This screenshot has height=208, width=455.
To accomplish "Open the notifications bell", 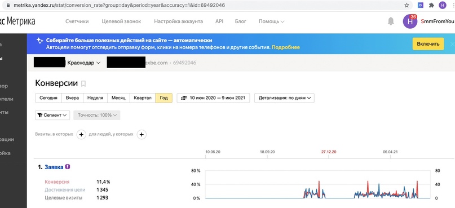I will tap(391, 21).
